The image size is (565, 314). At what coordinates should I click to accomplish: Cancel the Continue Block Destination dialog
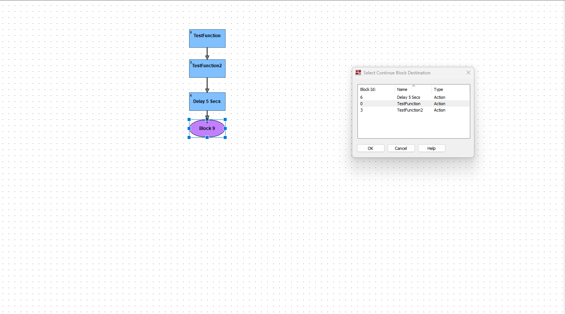tap(401, 148)
